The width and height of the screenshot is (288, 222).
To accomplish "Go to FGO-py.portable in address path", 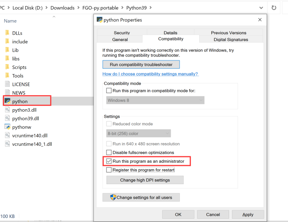I will coord(100,8).
